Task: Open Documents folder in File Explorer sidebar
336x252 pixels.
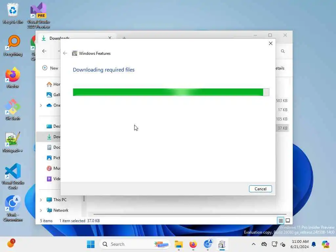Action: point(53,147)
